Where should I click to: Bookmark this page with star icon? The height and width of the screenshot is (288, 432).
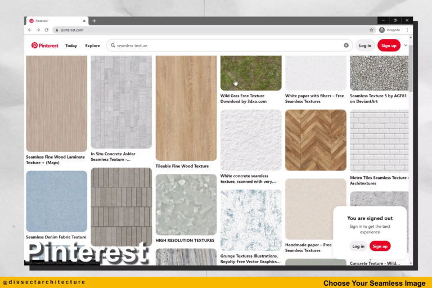pos(371,30)
